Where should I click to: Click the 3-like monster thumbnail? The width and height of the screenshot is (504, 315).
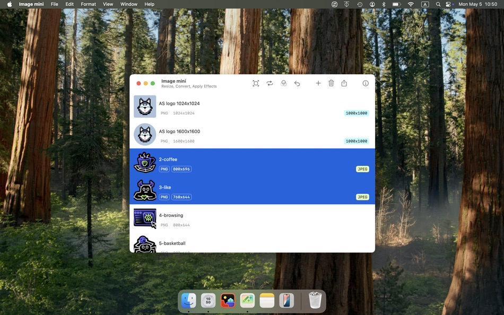(145, 190)
